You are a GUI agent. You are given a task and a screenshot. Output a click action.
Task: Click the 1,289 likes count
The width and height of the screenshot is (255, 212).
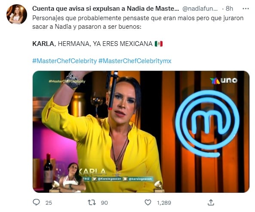(164, 203)
